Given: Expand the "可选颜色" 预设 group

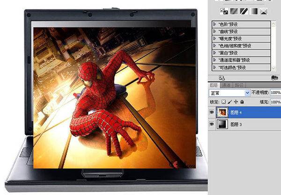Looking at the screenshot, I should [x=214, y=67].
